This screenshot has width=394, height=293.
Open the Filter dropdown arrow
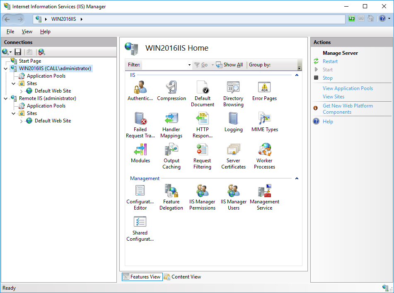pyautogui.click(x=189, y=65)
